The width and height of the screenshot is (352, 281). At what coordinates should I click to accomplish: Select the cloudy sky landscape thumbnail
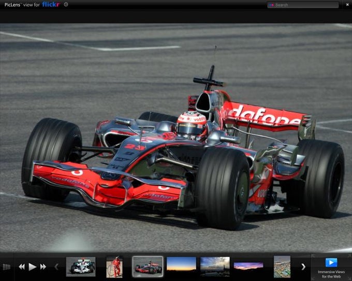click(215, 267)
